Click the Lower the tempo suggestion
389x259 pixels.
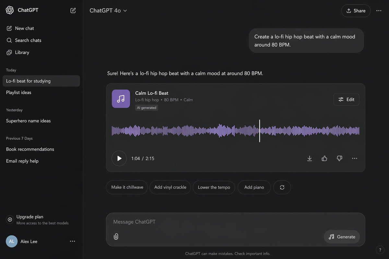[x=214, y=187]
